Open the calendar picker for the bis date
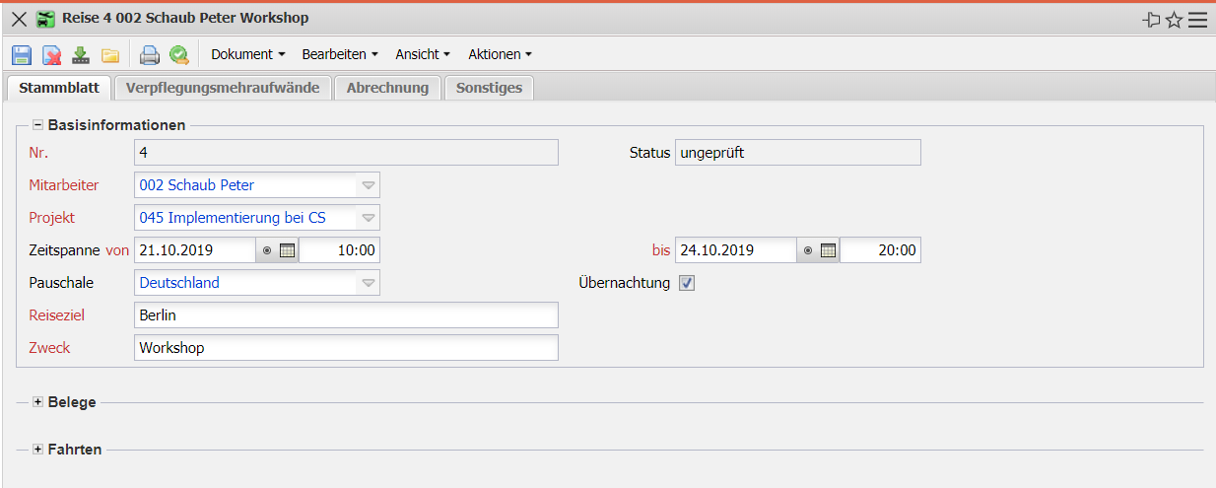 pyautogui.click(x=829, y=250)
